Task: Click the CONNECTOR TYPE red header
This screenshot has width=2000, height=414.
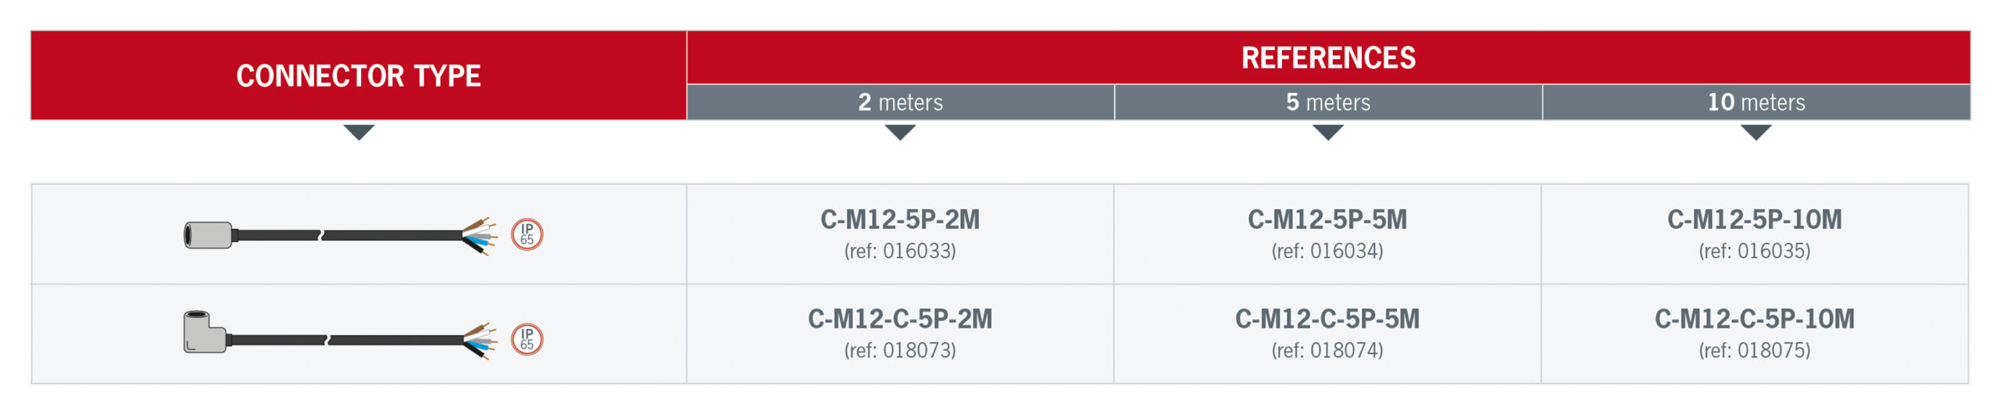Action: pyautogui.click(x=359, y=76)
